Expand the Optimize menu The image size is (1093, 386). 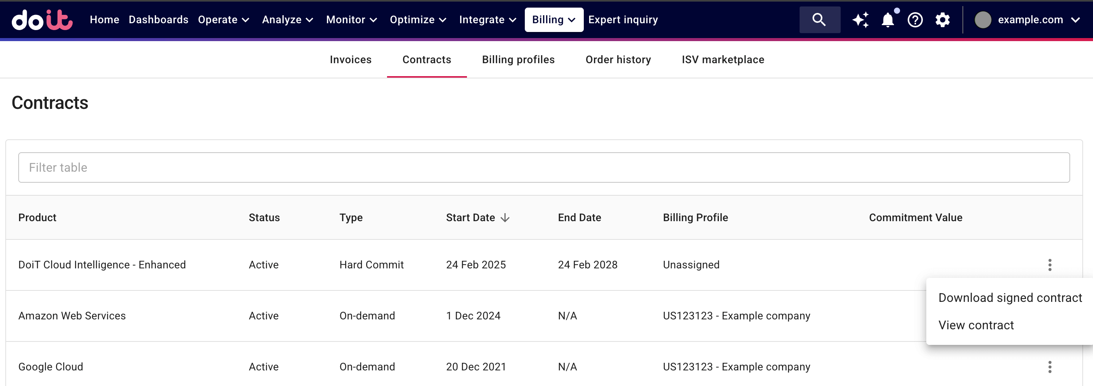click(418, 19)
